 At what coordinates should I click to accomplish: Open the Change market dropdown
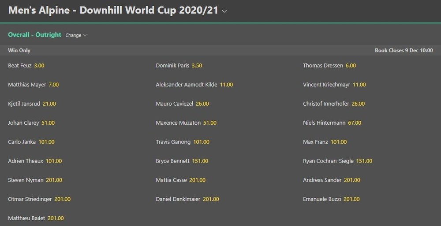pos(76,35)
